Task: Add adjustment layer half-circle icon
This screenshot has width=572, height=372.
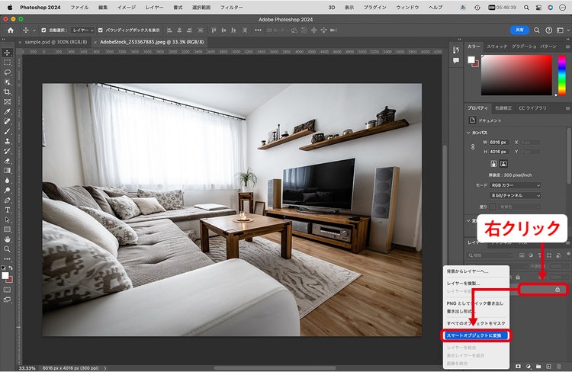Action: tap(529, 366)
